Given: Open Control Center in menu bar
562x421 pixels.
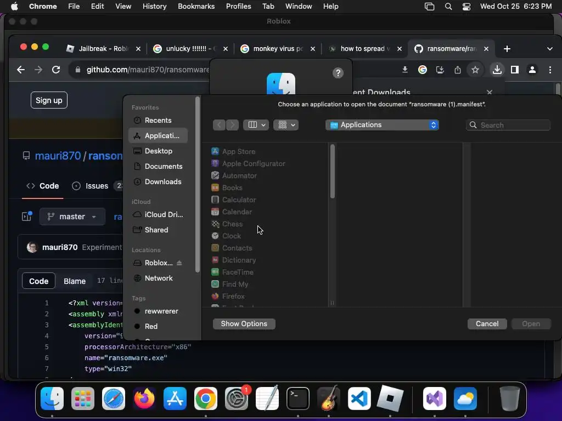Looking at the screenshot, I should [467, 7].
